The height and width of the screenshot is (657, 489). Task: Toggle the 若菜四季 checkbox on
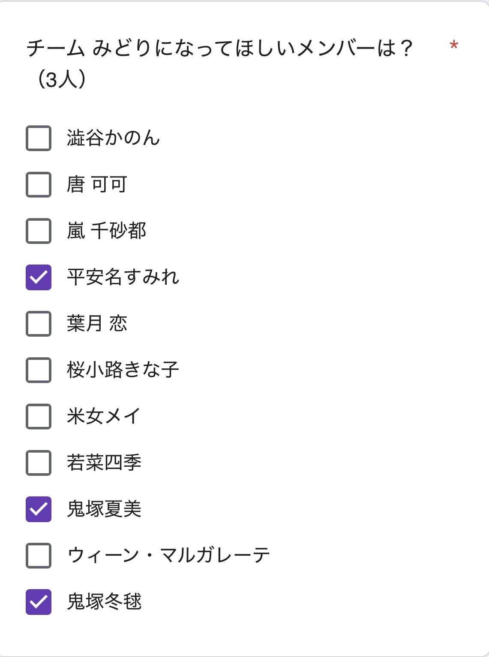coord(39,463)
